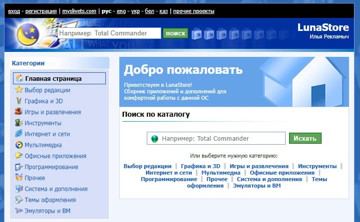Switch language to eng
360x222 pixels.
(x=121, y=11)
